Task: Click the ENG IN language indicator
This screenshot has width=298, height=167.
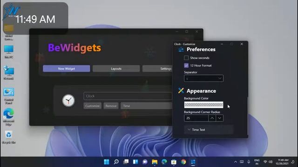Action: [257, 162]
